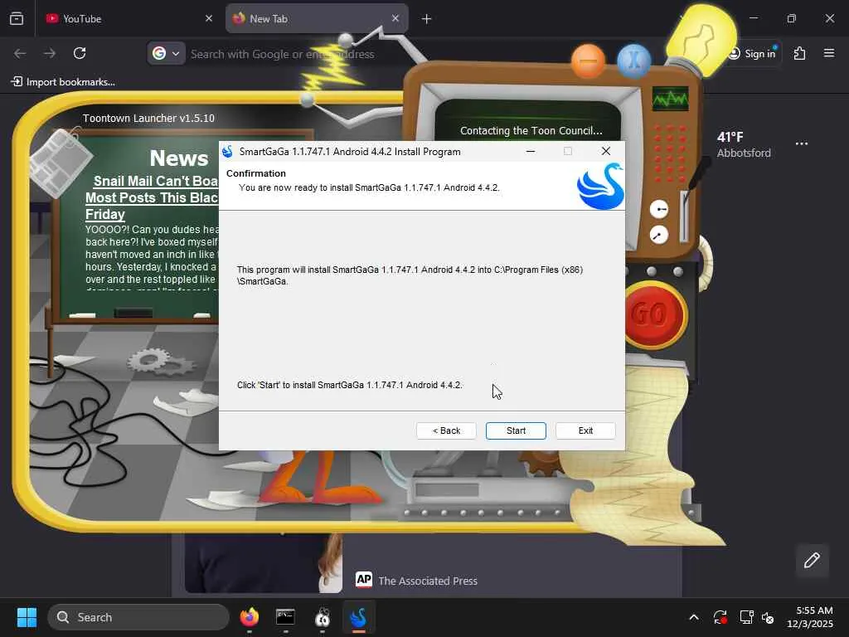Expand the hidden system tray icons chevron

click(x=694, y=617)
